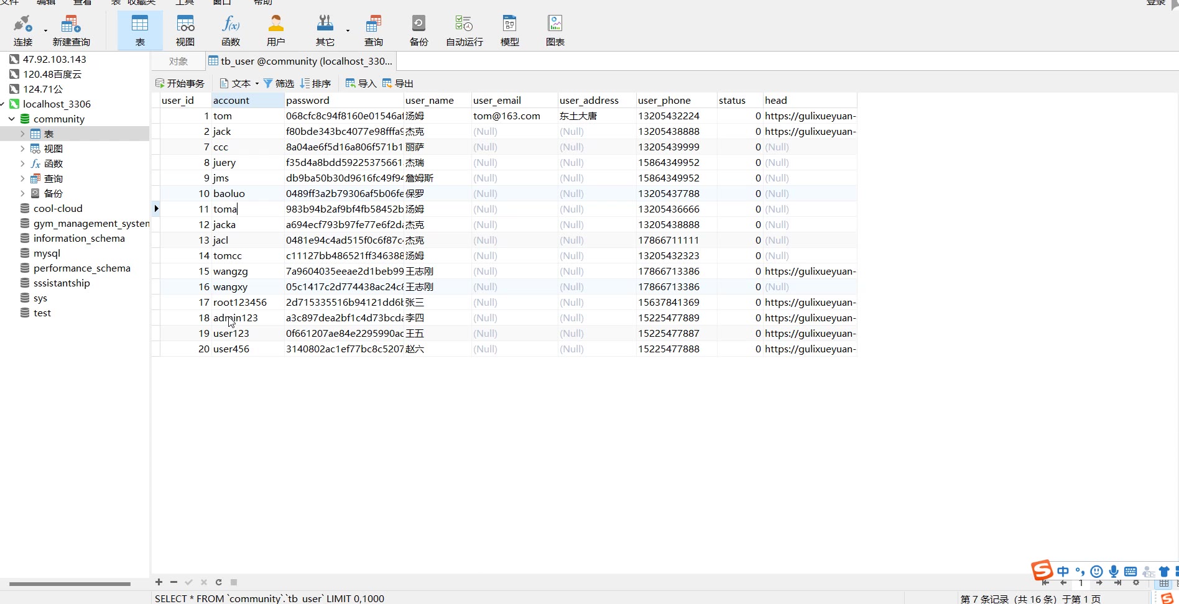Screen dimensions: 1179x604
Task: Collapse the community database tree node
Action: (x=12, y=119)
